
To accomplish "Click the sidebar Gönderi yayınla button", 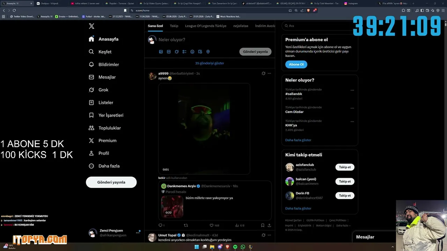I will click(111, 182).
